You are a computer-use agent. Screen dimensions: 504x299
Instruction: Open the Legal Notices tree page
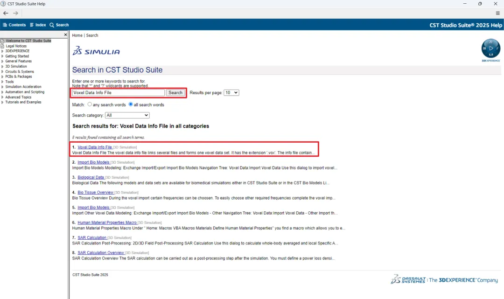point(16,46)
